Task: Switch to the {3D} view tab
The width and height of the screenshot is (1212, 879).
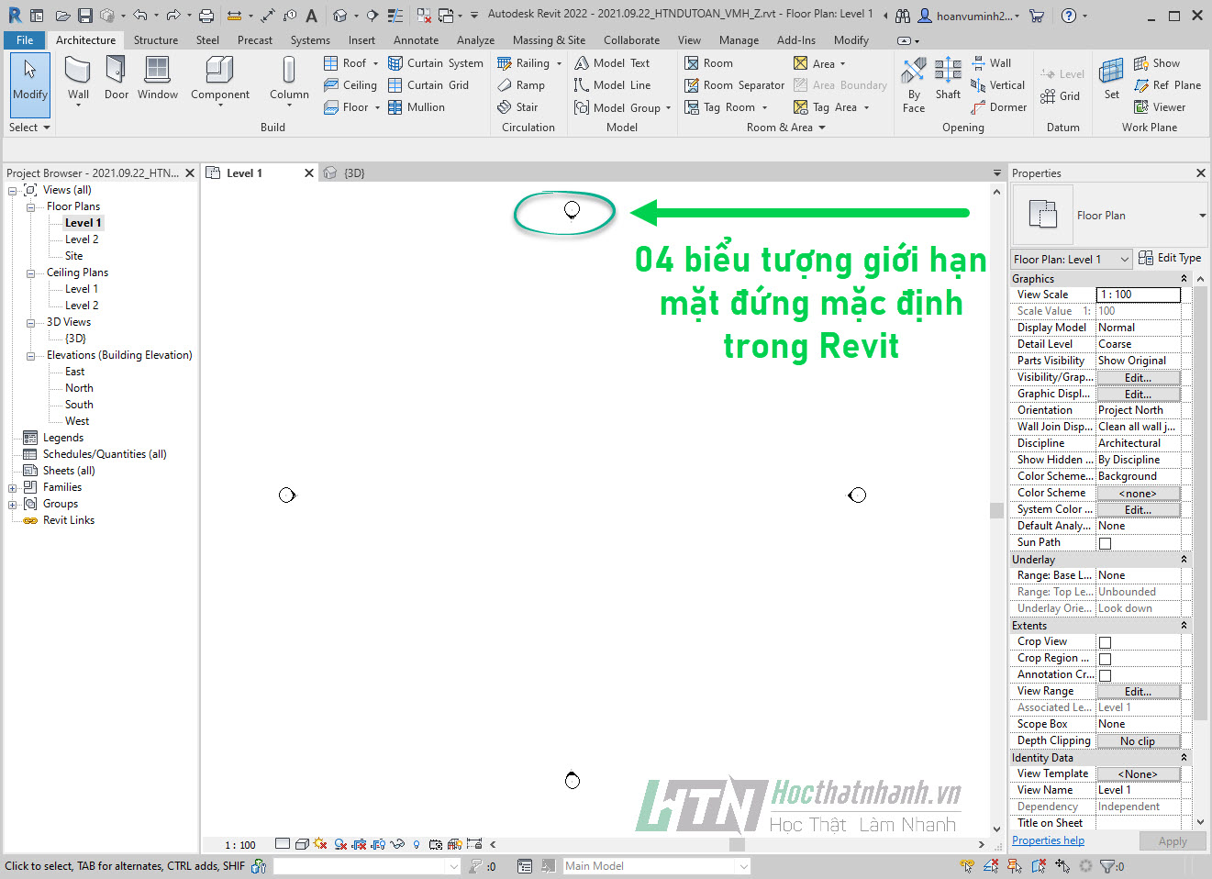Action: coord(354,173)
